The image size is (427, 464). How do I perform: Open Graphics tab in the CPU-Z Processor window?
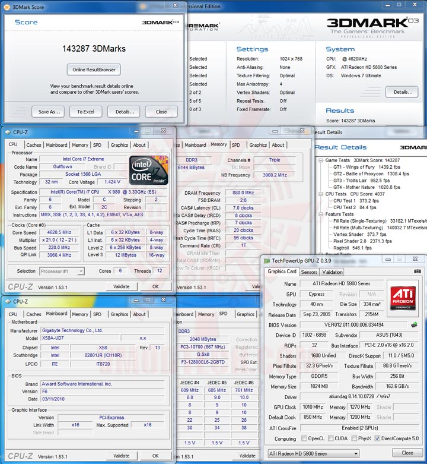pyautogui.click(x=119, y=145)
